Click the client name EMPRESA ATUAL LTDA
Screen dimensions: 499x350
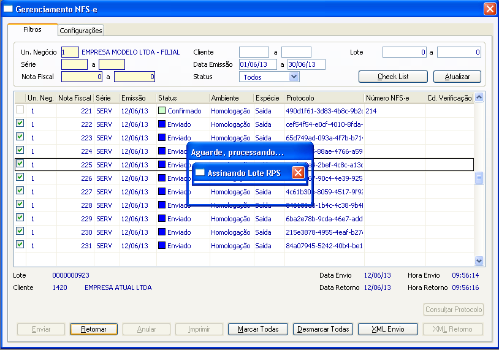pyautogui.click(x=118, y=287)
